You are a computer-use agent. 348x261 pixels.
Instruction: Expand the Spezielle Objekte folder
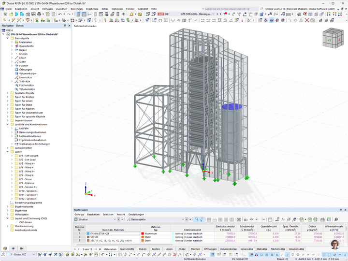(8, 93)
